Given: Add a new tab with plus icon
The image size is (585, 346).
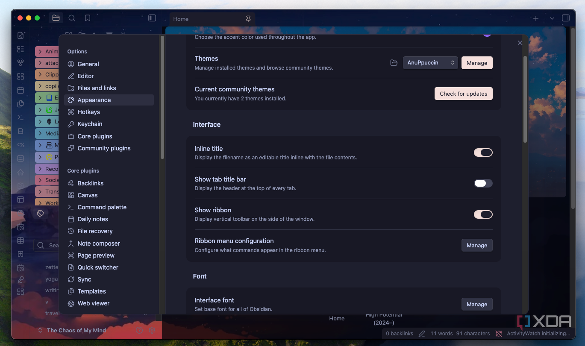Looking at the screenshot, I should pyautogui.click(x=536, y=18).
